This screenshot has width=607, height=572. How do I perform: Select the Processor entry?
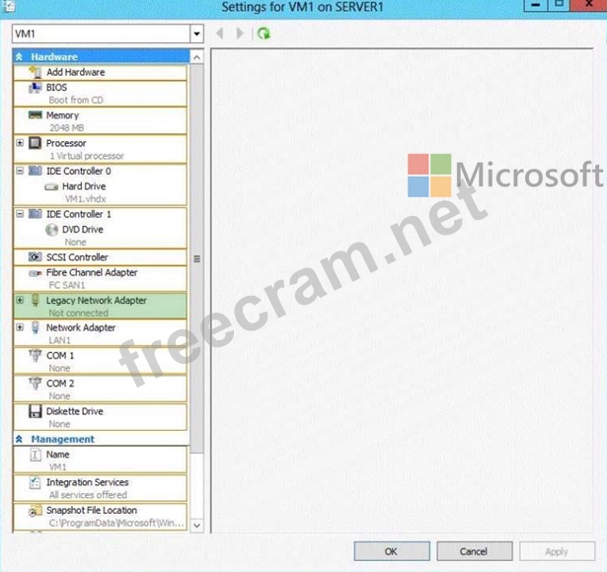click(x=100, y=149)
